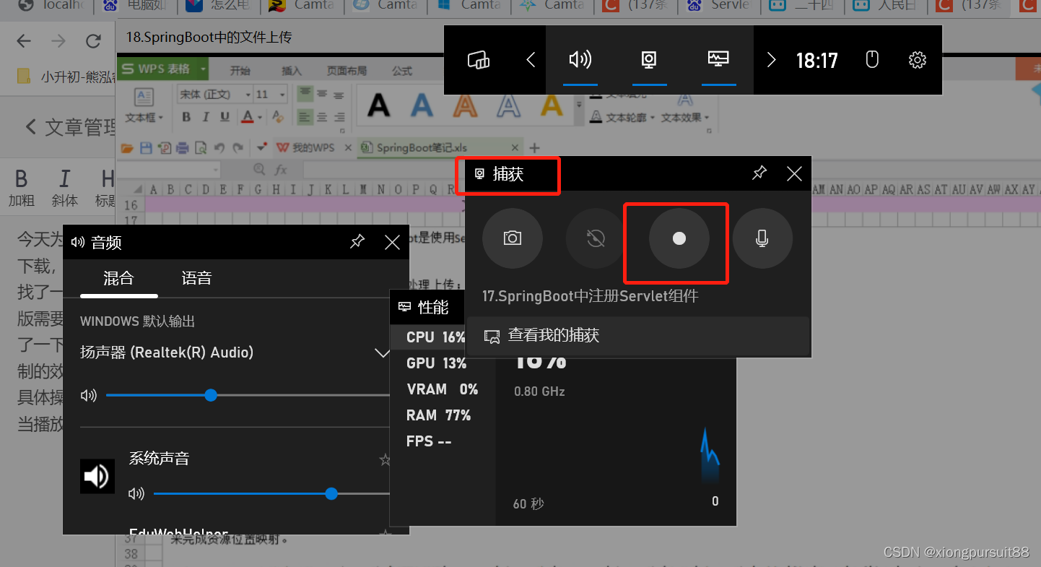Go back in the browser
The image size is (1041, 567).
[24, 41]
